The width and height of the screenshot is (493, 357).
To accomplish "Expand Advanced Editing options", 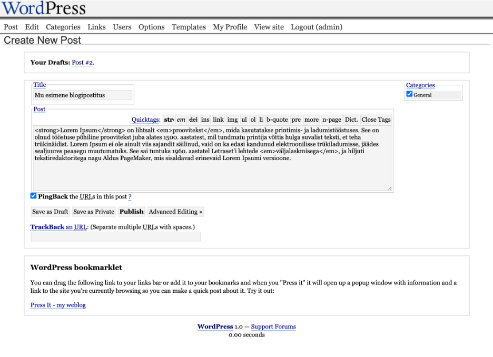I will click(175, 212).
